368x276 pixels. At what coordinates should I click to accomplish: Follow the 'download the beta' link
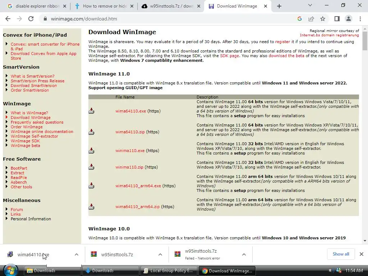click(x=286, y=56)
